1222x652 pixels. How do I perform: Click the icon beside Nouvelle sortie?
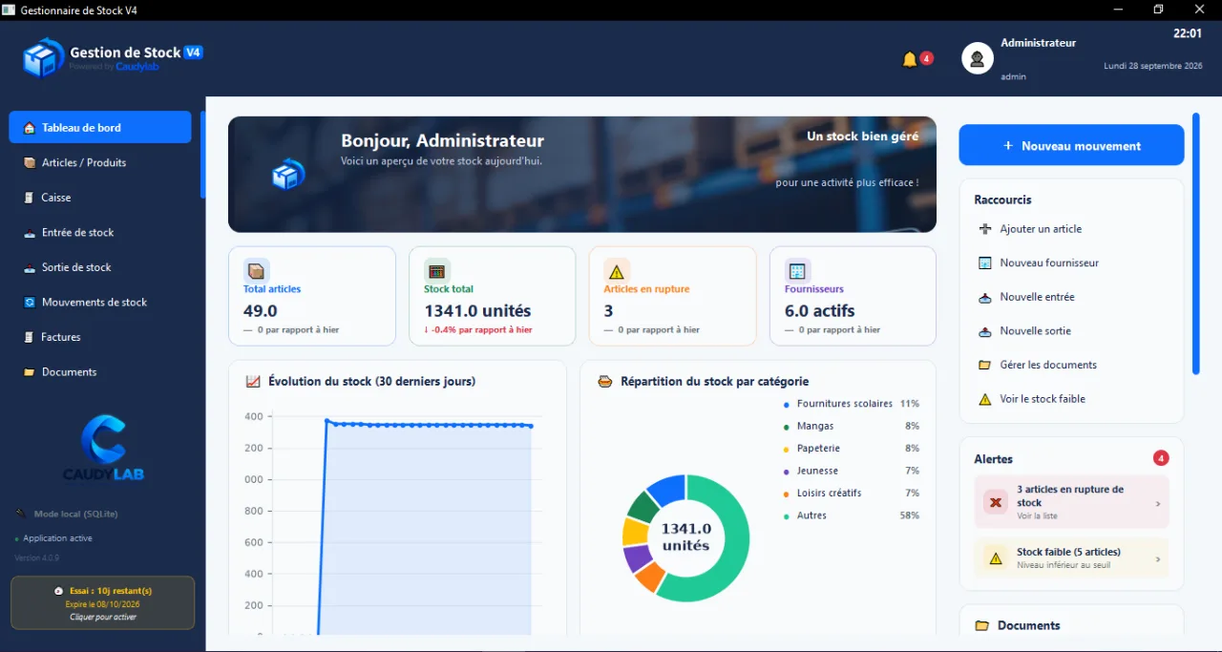(x=985, y=331)
